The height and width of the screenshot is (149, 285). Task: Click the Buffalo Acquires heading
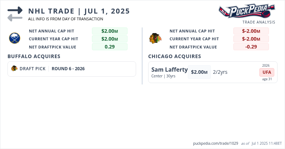(34, 56)
